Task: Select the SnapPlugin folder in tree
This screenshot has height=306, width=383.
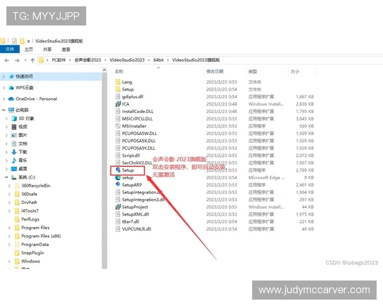Action: coord(33,252)
